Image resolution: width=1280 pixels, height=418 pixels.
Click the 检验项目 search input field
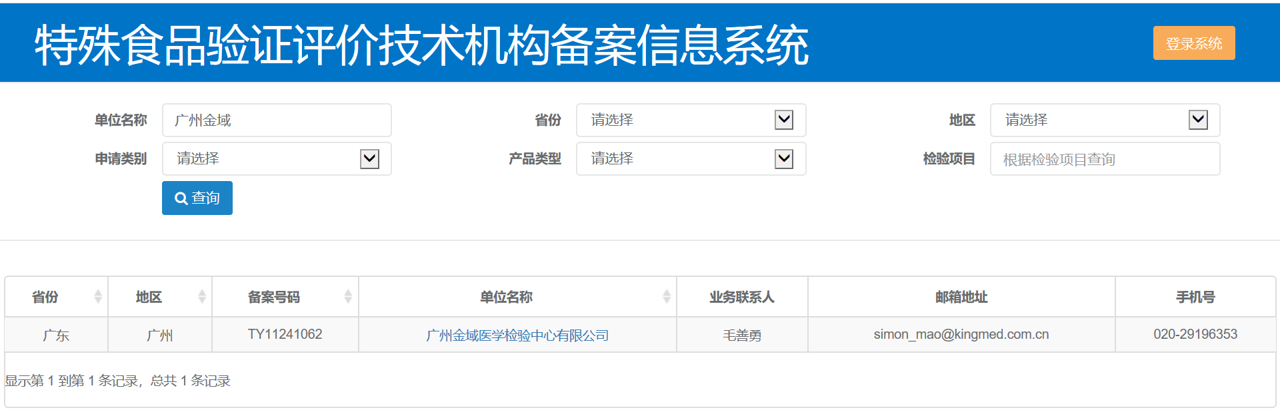pyautogui.click(x=1105, y=159)
